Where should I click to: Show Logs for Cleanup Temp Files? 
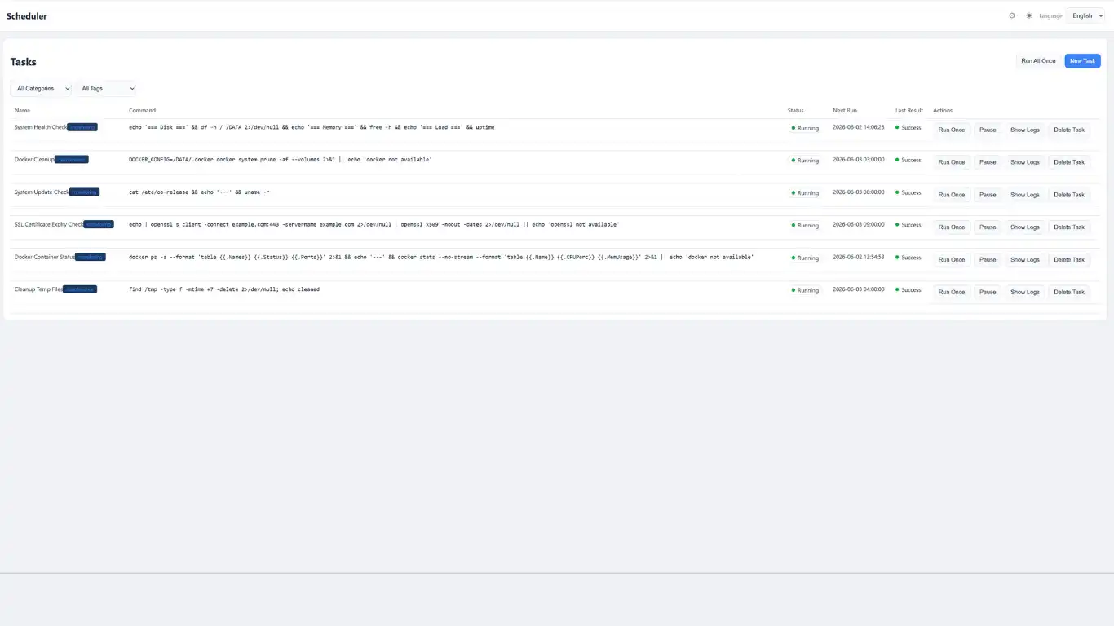tap(1025, 292)
